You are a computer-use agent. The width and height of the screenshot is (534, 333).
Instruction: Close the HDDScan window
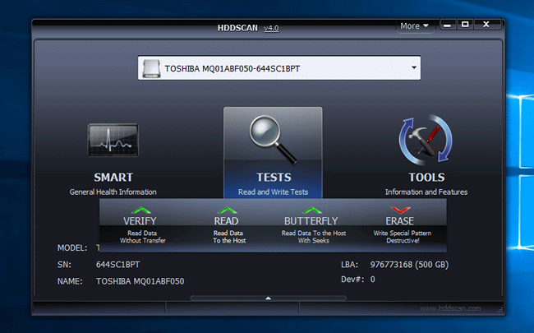click(486, 25)
